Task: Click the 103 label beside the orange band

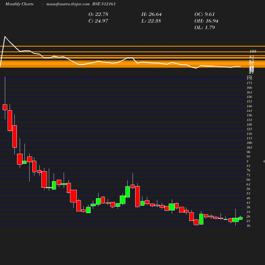Action: click(253, 51)
